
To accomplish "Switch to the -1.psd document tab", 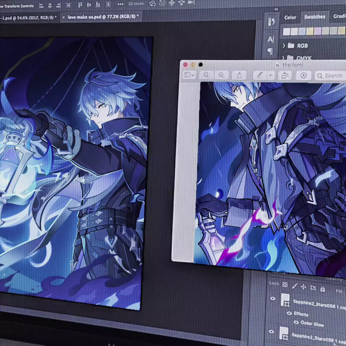I will (28, 18).
